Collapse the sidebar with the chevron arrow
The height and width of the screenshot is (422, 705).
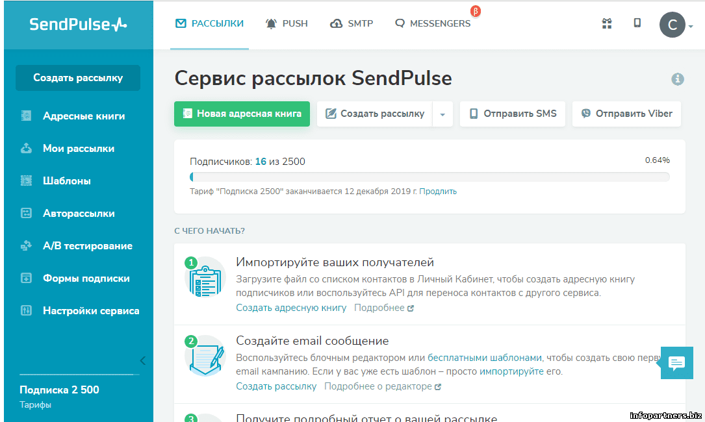(x=142, y=360)
